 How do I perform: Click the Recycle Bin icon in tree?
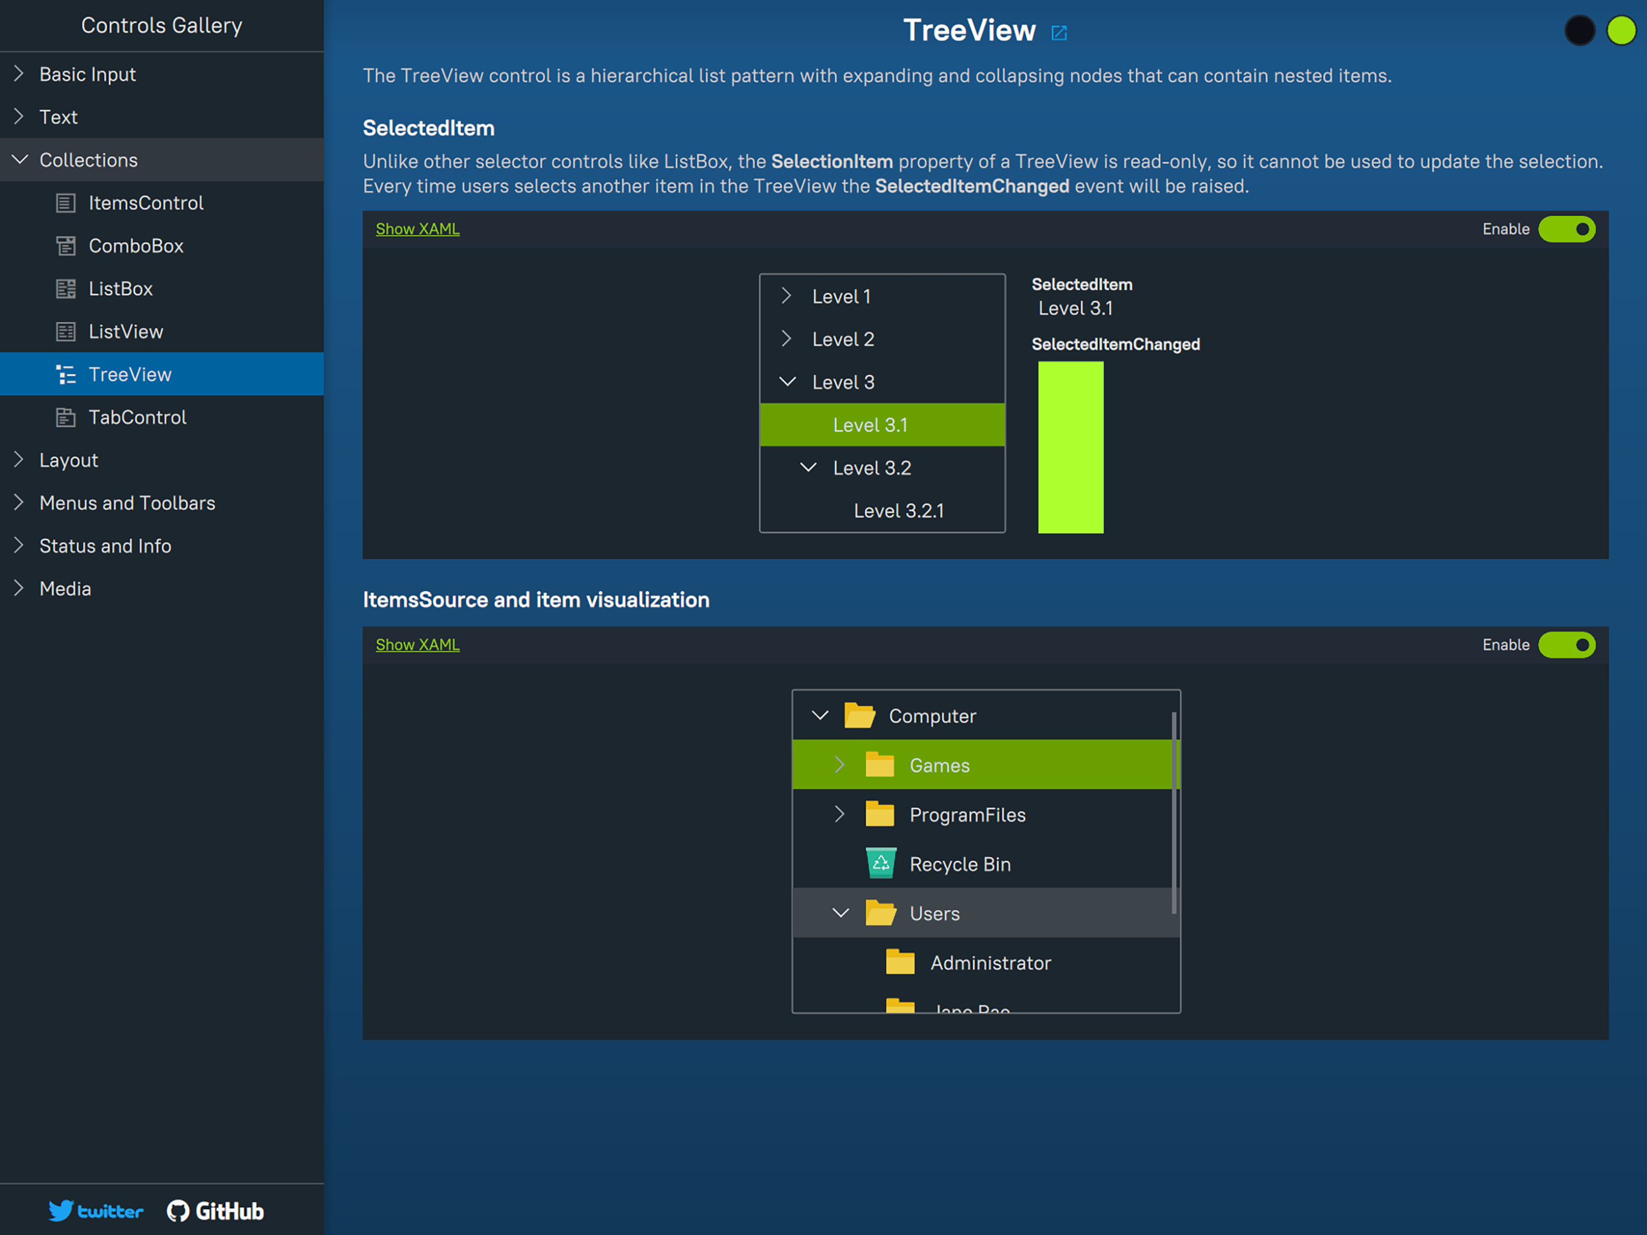[x=881, y=864]
